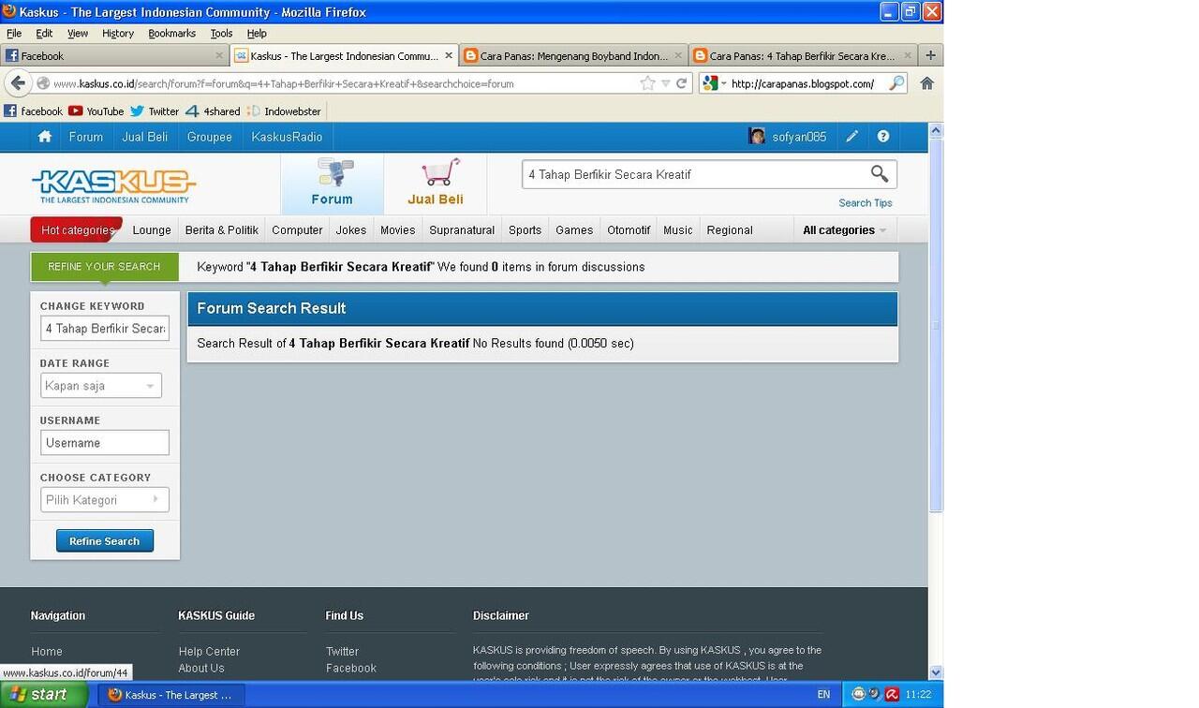Click the sofyan085 user avatar
The image size is (1199, 708).
[x=757, y=137]
